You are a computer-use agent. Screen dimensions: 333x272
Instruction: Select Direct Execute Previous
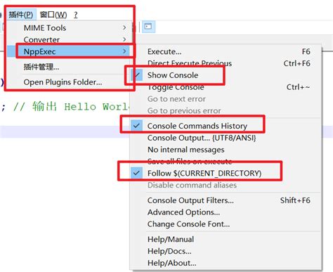click(x=226, y=63)
